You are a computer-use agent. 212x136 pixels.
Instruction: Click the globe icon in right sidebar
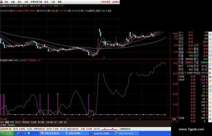[210, 55]
